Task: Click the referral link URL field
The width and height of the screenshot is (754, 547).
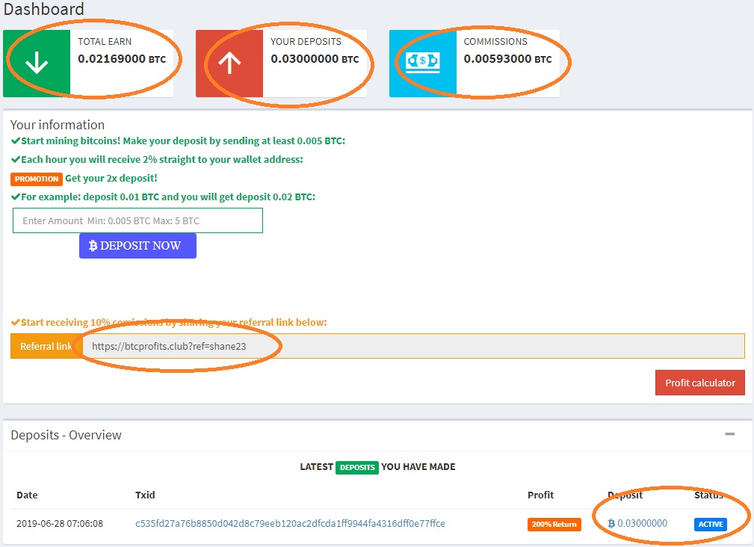Action: (413, 346)
